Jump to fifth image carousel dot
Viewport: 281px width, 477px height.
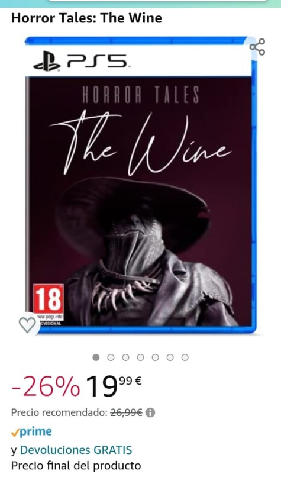point(155,357)
